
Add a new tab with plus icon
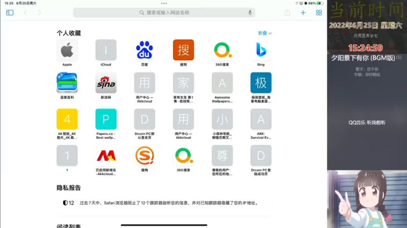pos(303,12)
